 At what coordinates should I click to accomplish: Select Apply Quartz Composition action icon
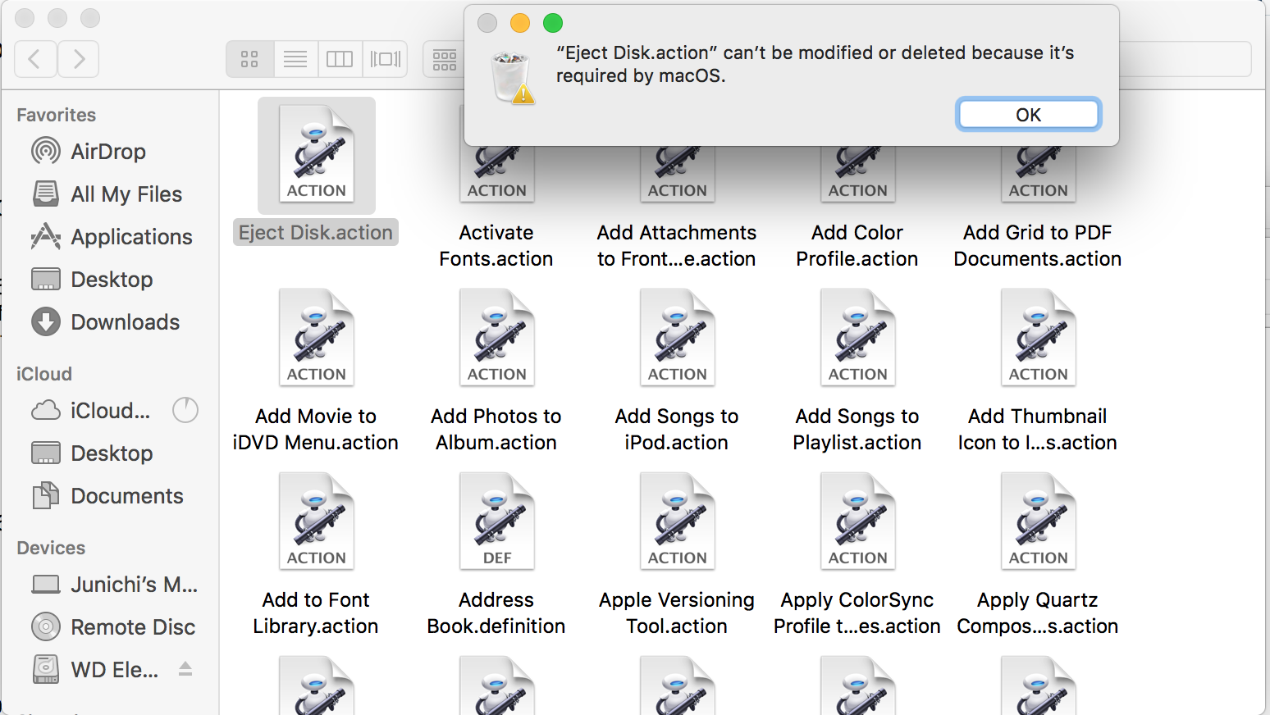(x=1039, y=521)
